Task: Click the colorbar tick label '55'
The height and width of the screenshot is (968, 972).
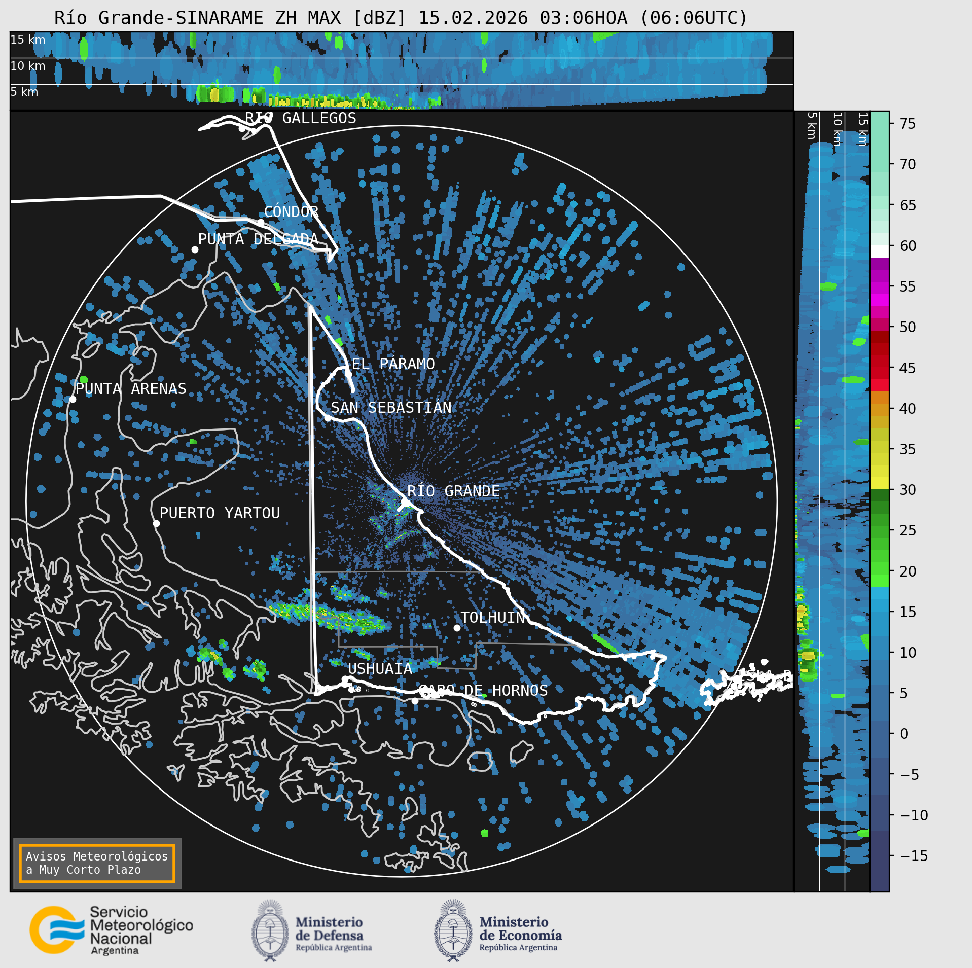Action: coord(908,286)
